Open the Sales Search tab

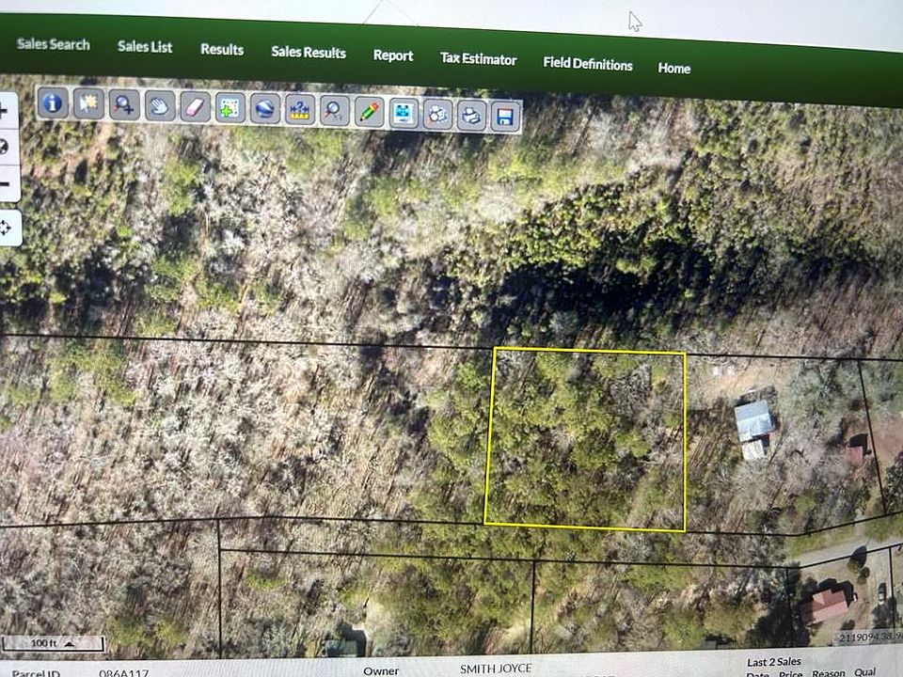point(53,44)
